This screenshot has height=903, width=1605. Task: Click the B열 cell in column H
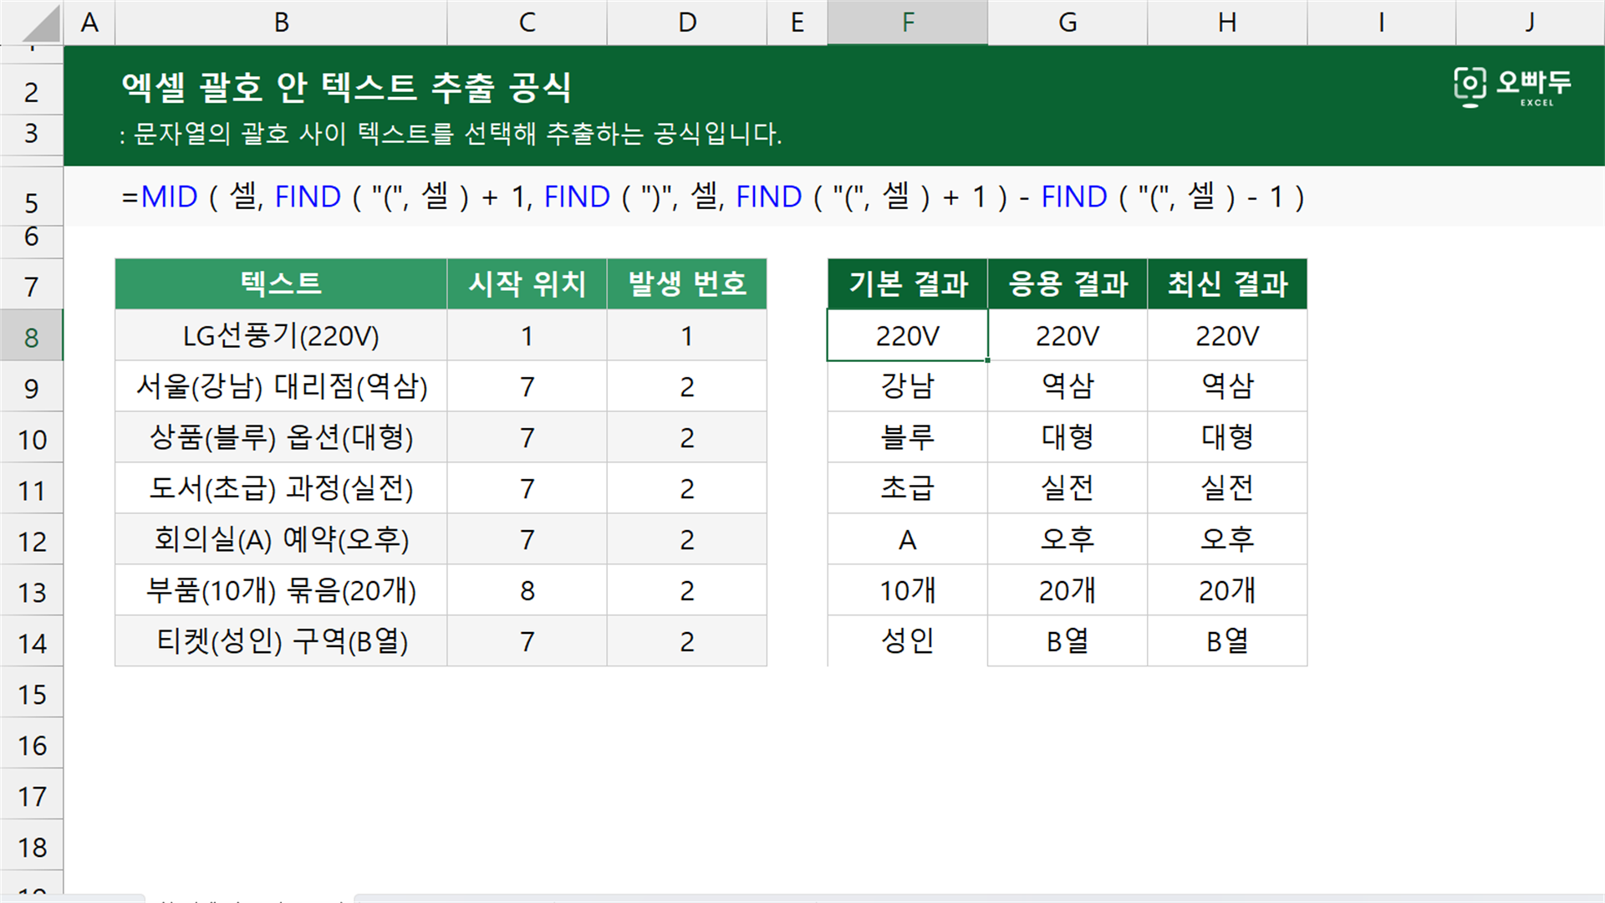coord(1227,642)
